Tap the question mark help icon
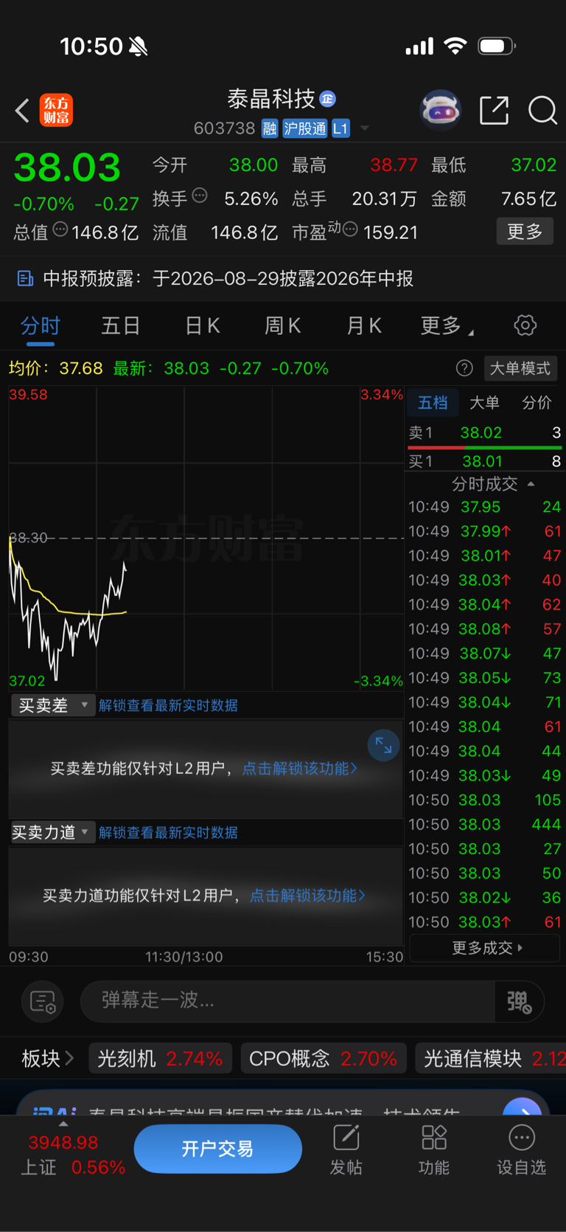The image size is (566, 1232). point(464,368)
